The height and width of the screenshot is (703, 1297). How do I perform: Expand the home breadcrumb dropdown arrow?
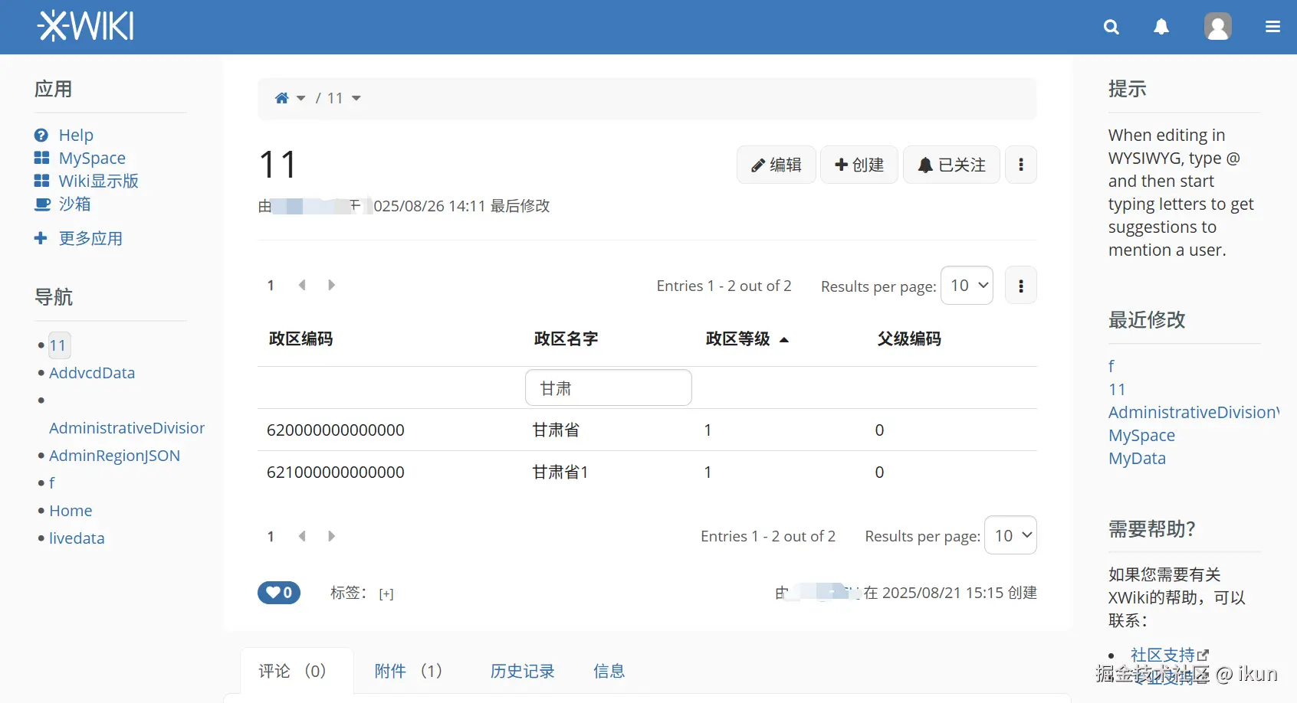pyautogui.click(x=301, y=98)
